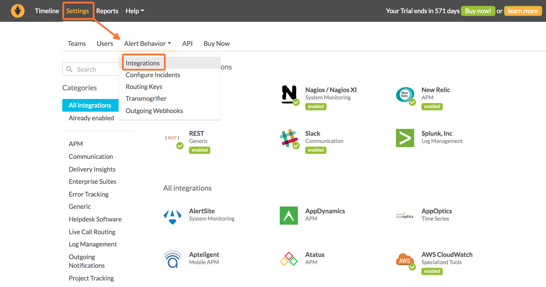This screenshot has width=546, height=287.
Task: Click the enabled badge under Slack
Action: (316, 150)
